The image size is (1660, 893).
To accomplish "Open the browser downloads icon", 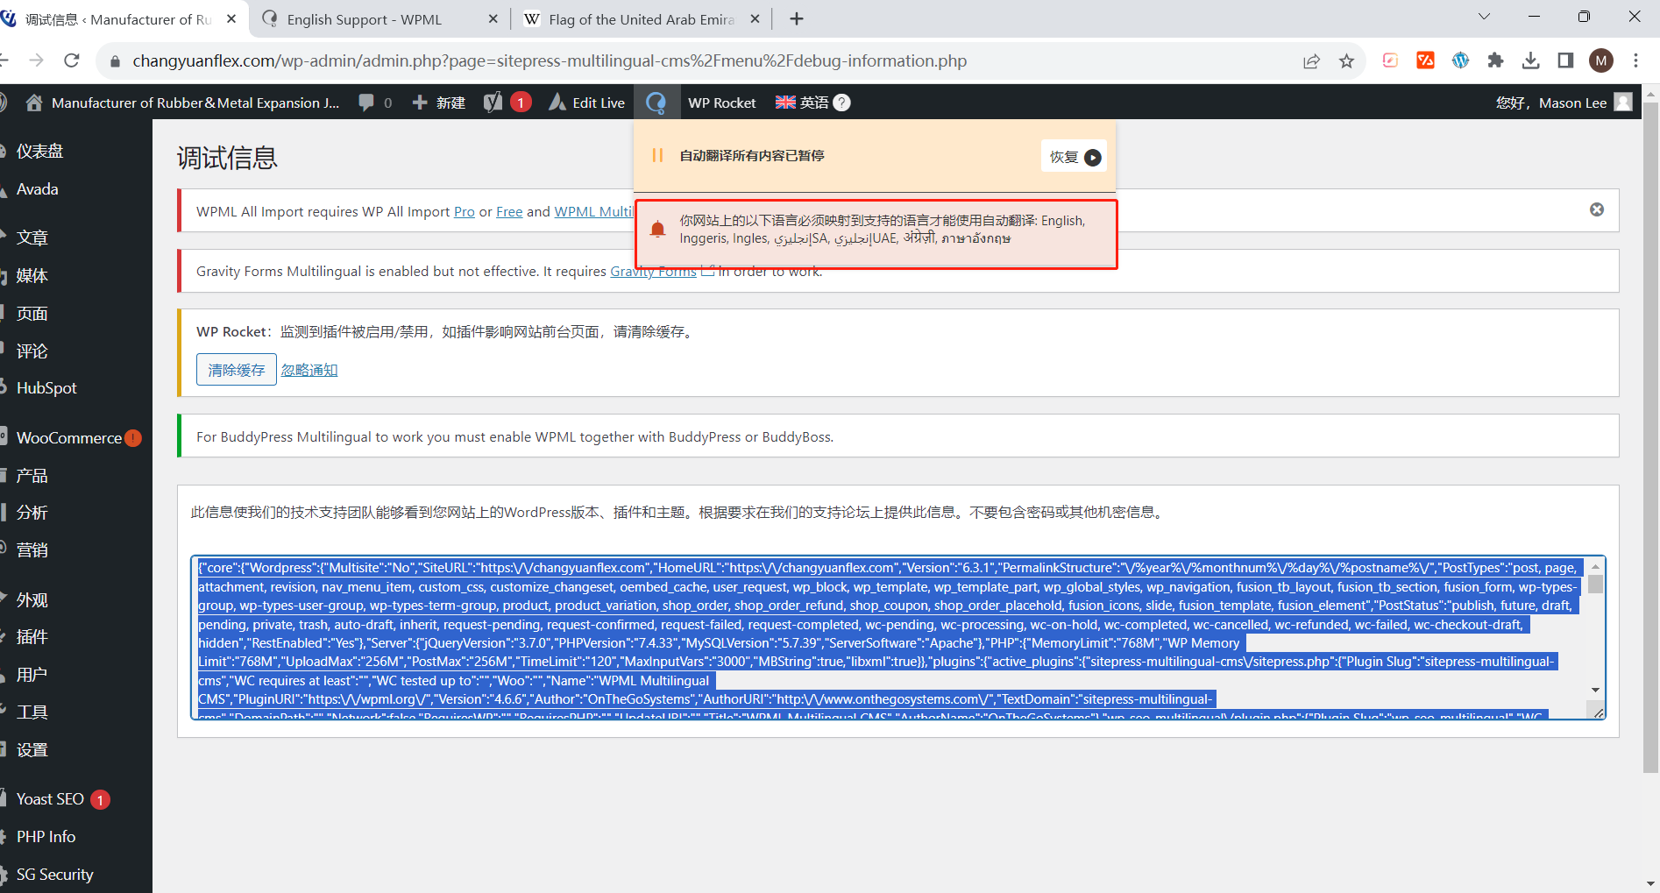I will pyautogui.click(x=1530, y=60).
